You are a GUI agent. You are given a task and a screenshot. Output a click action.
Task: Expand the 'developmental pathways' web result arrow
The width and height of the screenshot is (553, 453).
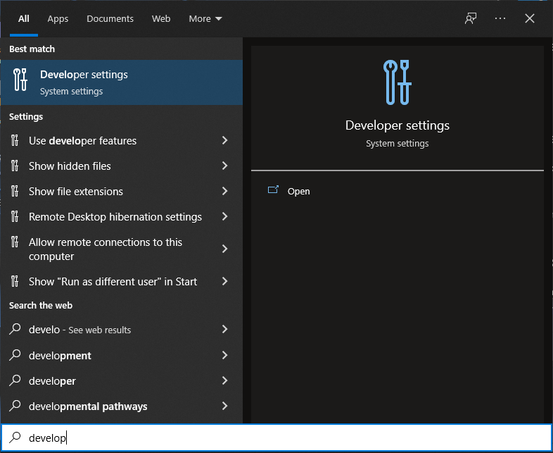click(x=224, y=406)
